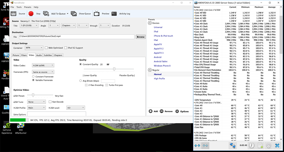Screen dimensions: 284x152
Task: Select the Universal preset
Action: click(x=158, y=27)
